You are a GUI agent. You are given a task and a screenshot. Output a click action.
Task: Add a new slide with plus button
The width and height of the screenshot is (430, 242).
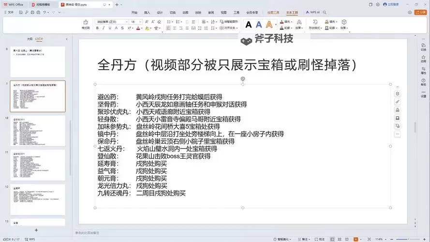click(x=36, y=230)
